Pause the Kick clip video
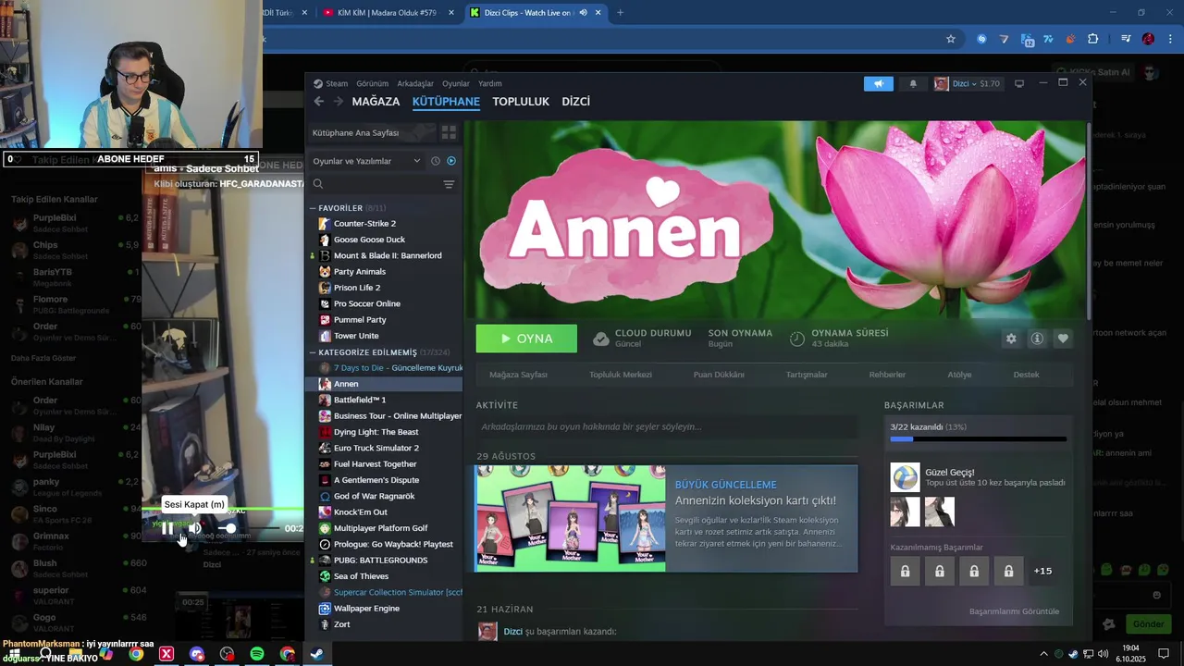This screenshot has height=666, width=1184. pos(166,528)
